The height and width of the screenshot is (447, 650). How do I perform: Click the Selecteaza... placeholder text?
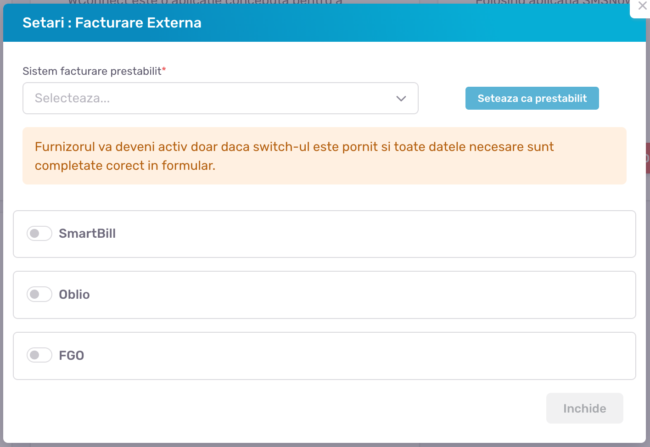point(73,98)
